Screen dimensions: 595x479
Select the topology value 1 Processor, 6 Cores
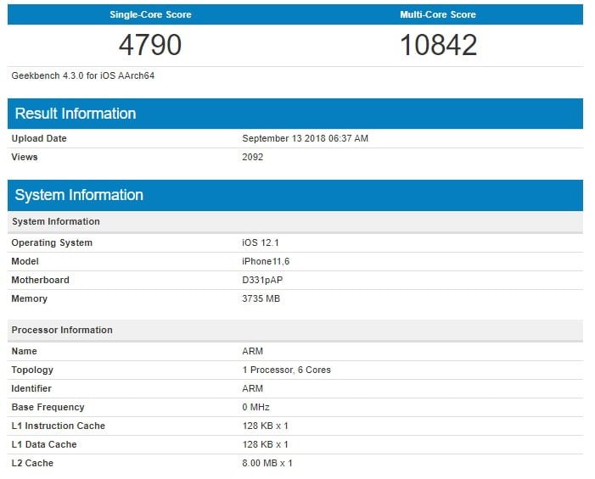click(286, 370)
